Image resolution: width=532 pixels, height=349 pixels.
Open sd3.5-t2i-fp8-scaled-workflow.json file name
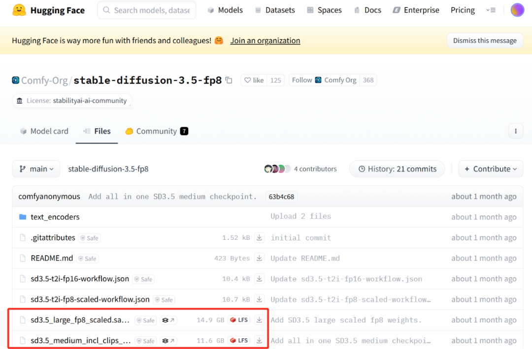(90, 299)
